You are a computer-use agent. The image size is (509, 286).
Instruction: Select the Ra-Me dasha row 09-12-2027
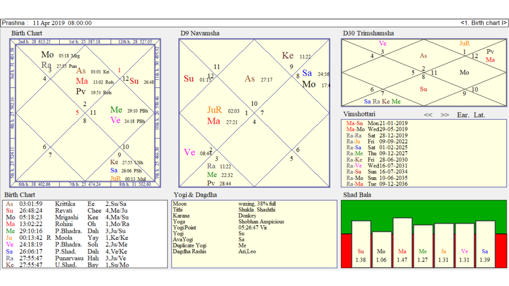377,153
